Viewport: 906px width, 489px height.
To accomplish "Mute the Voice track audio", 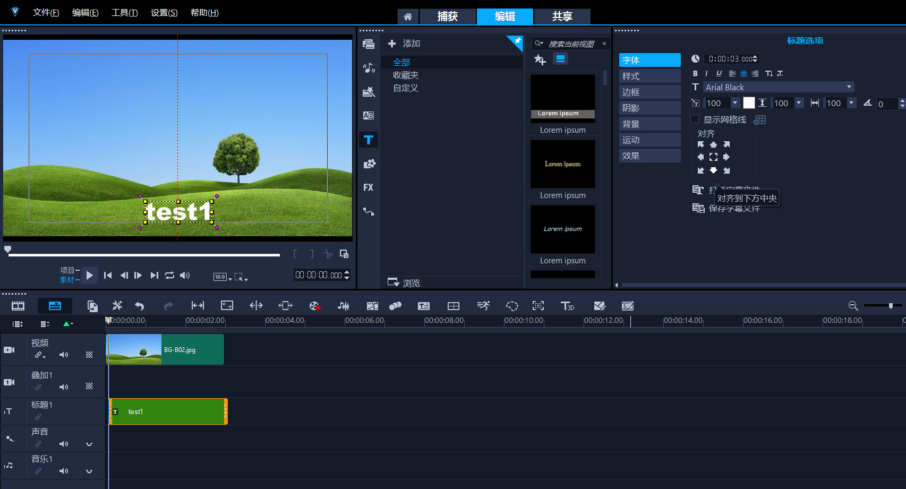I will (x=64, y=444).
